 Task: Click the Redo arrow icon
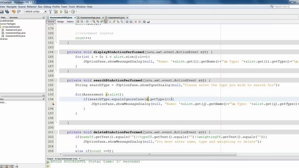(19, 12)
